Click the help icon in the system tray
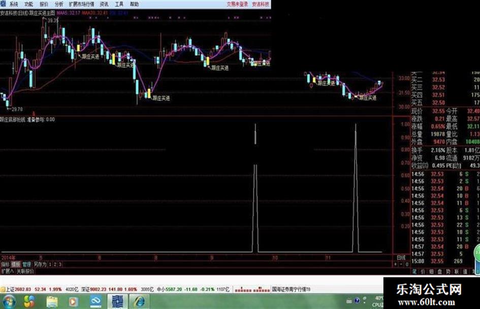This screenshot has height=309, width=480. tap(357, 301)
